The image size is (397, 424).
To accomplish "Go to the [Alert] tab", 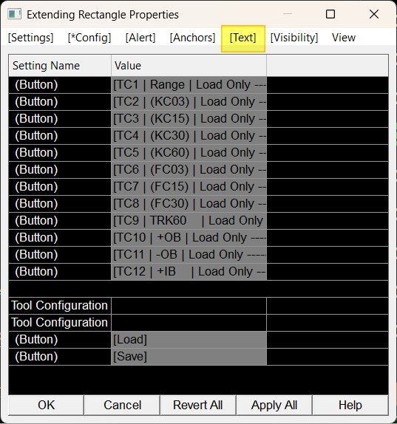I will pyautogui.click(x=140, y=38).
